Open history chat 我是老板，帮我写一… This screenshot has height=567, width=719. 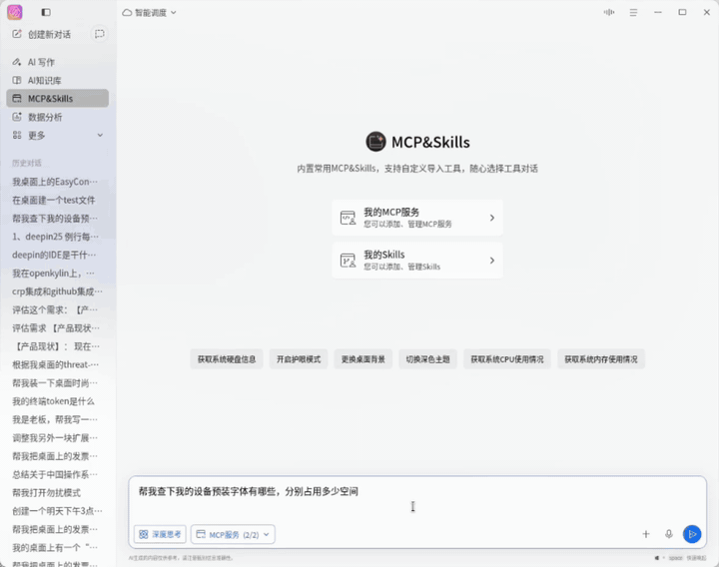pos(57,419)
